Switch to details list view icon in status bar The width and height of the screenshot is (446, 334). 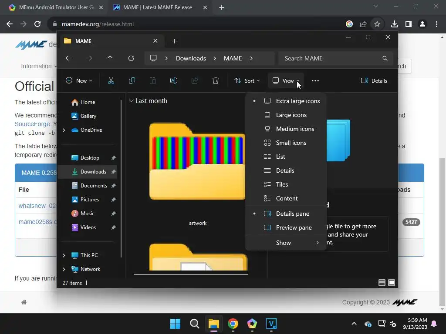click(x=382, y=283)
